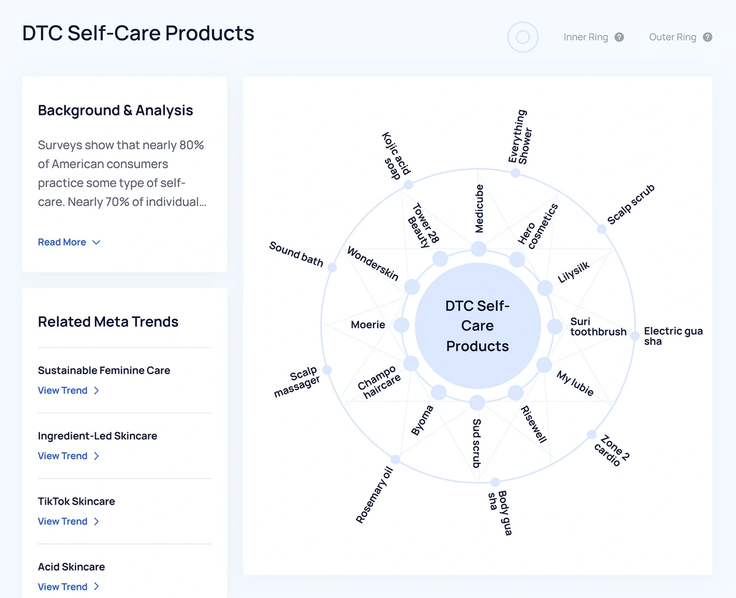Toggle the Outer Ring label
The width and height of the screenshot is (736, 598).
click(x=672, y=37)
